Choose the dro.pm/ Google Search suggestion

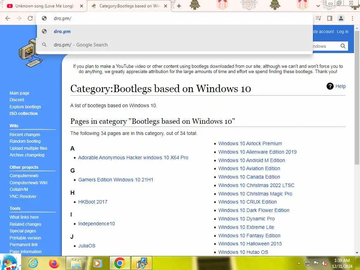click(174, 45)
